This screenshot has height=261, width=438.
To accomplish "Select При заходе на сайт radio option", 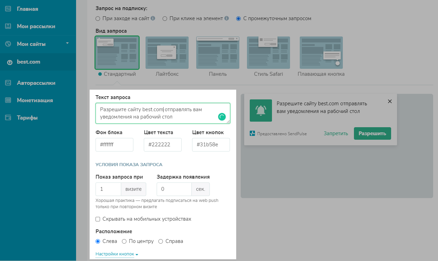I will (98, 18).
